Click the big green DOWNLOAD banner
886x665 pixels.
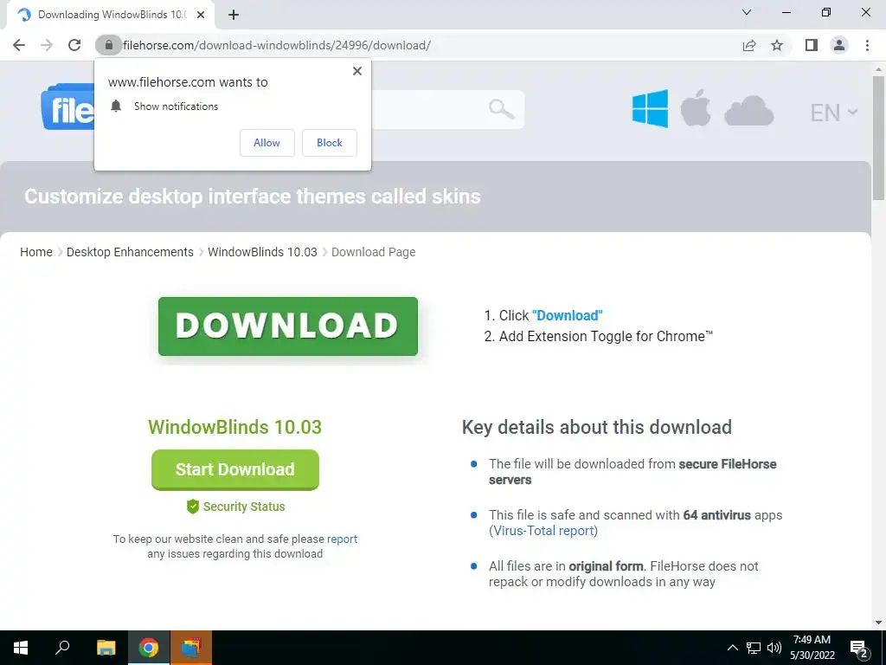tap(288, 326)
